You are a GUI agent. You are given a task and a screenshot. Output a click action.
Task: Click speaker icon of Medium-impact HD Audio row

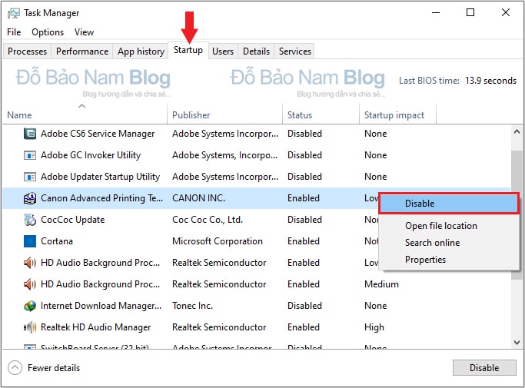(x=30, y=284)
